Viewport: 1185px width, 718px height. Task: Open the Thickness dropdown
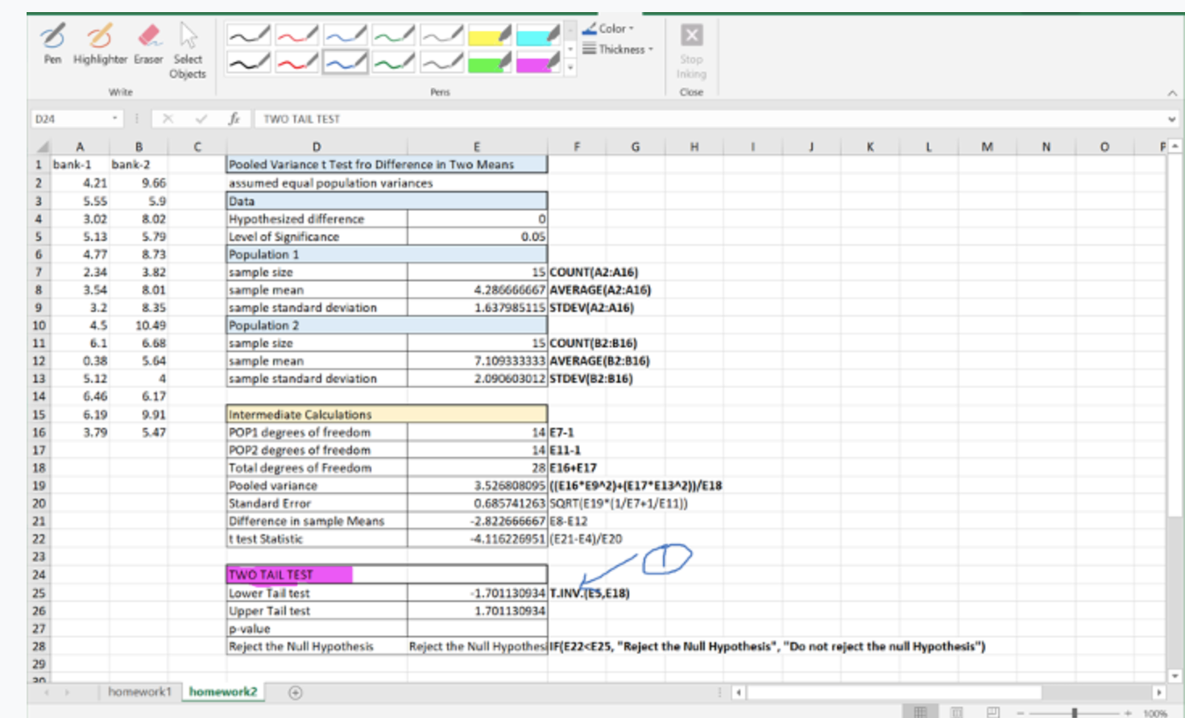617,49
